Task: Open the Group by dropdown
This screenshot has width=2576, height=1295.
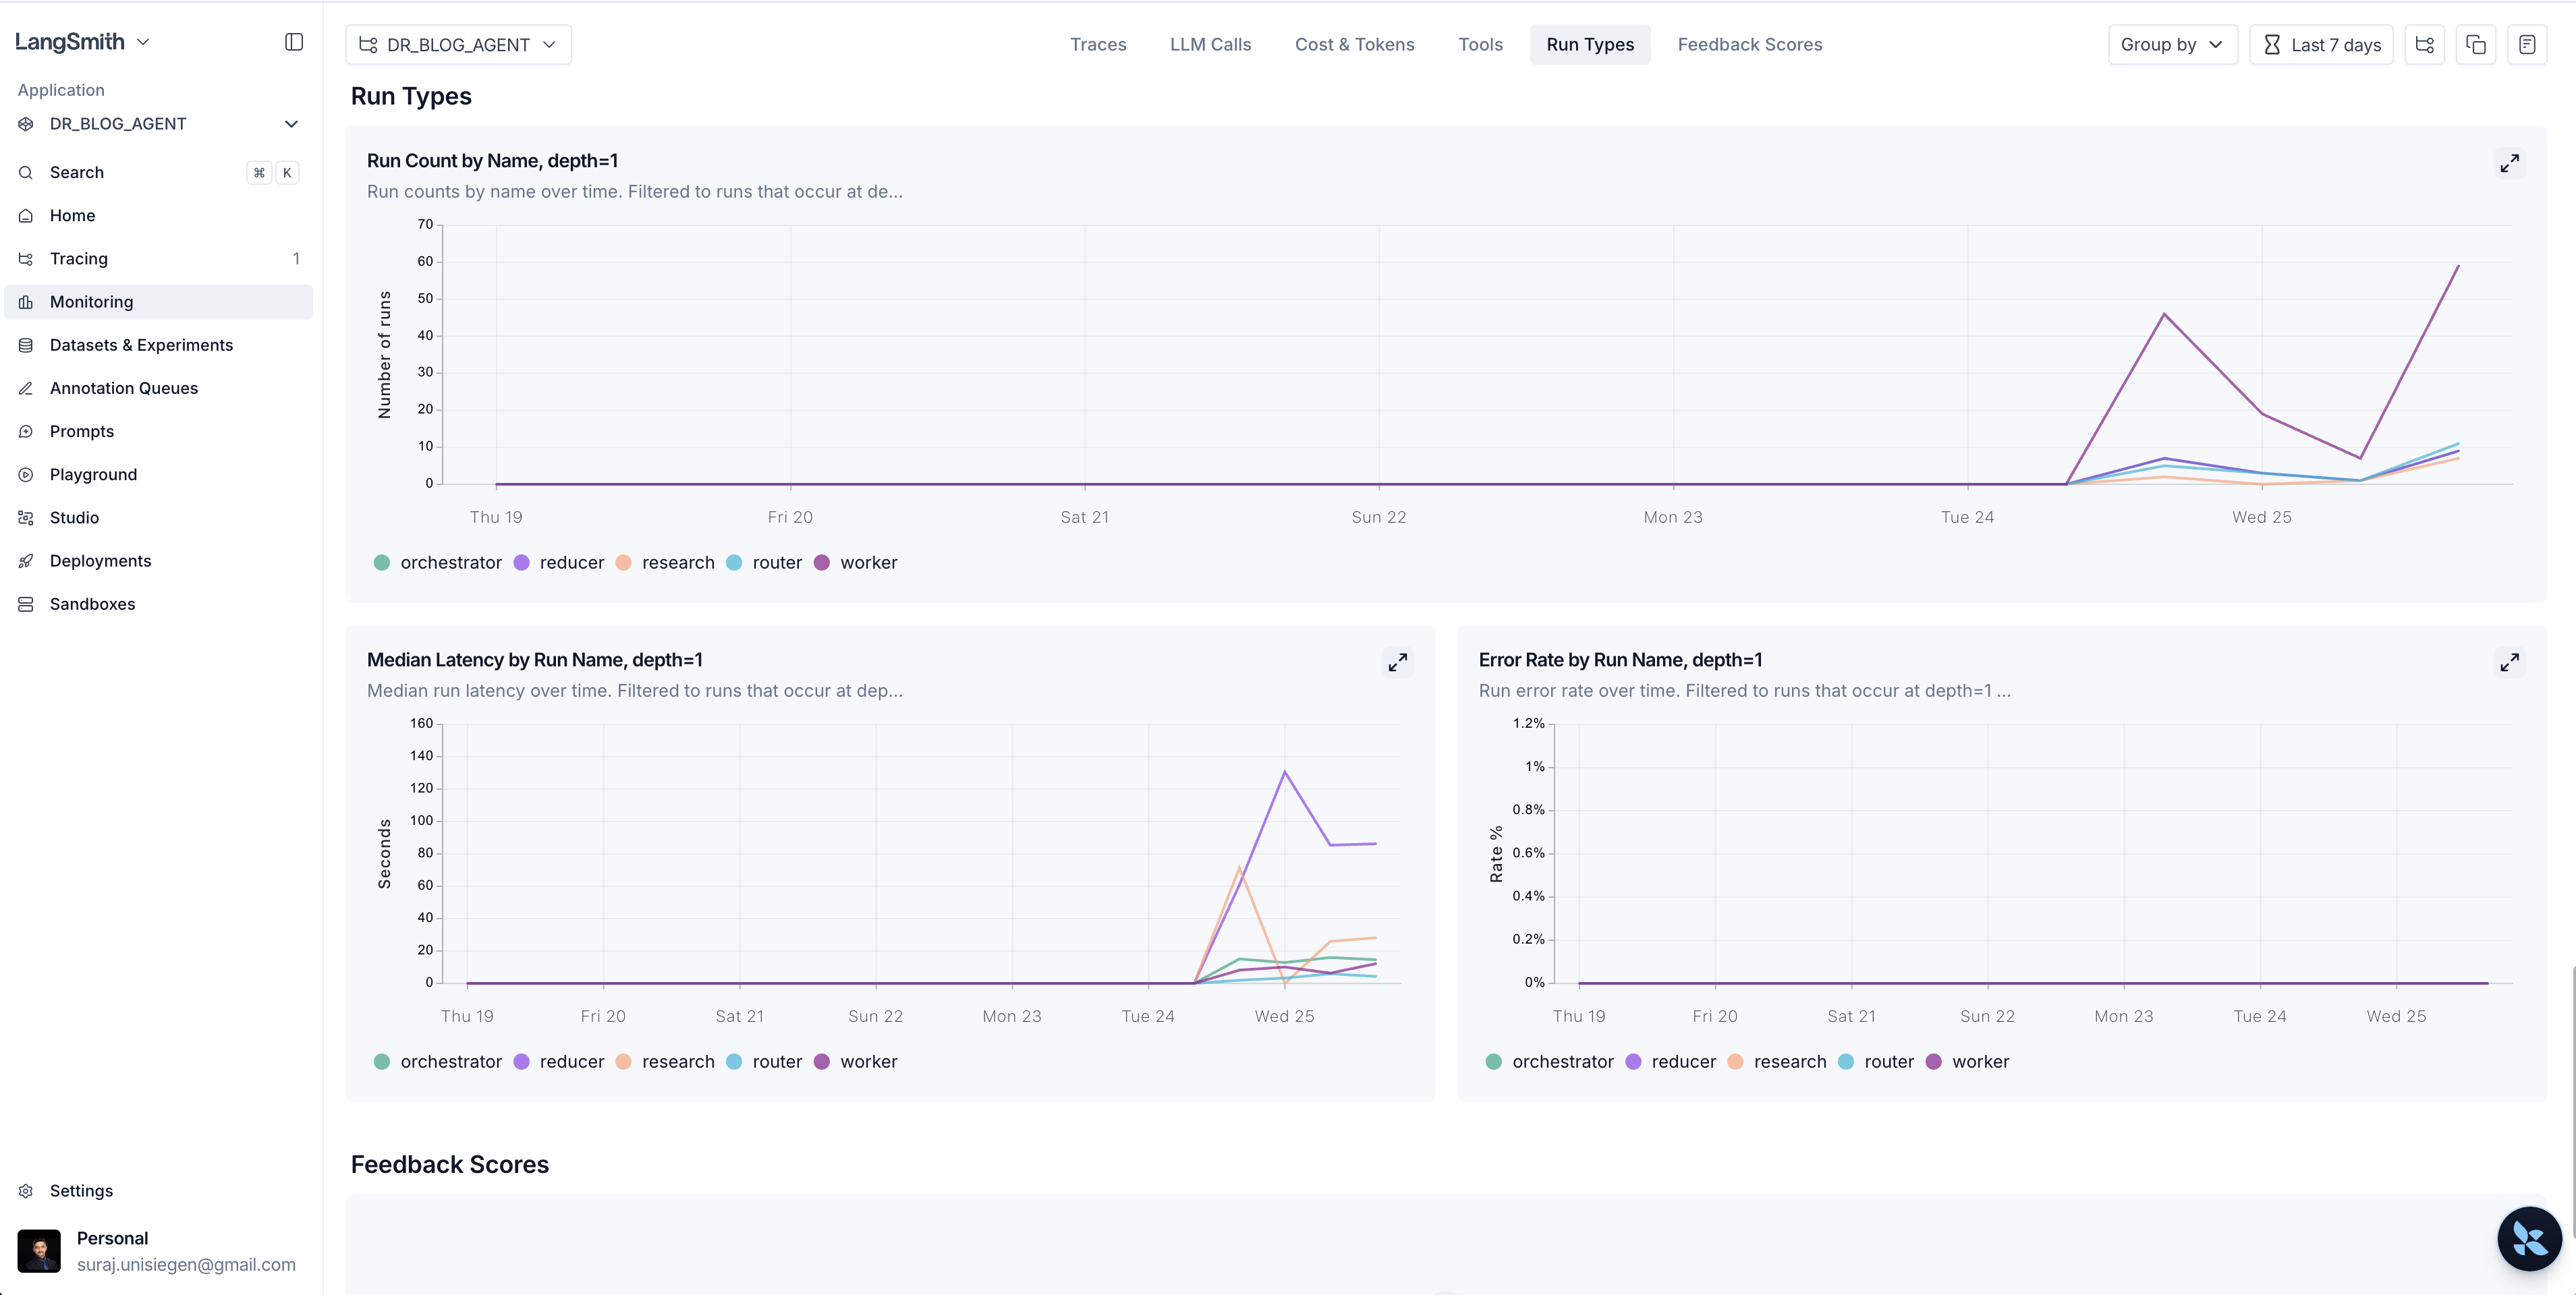Action: (x=2172, y=45)
